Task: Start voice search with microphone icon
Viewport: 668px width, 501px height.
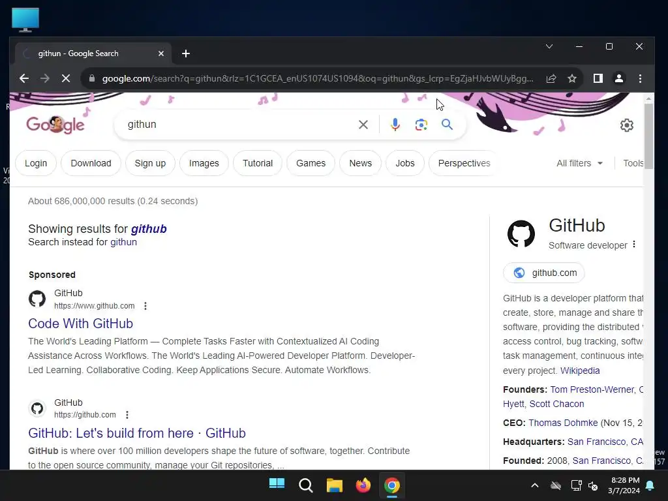Action: point(395,125)
